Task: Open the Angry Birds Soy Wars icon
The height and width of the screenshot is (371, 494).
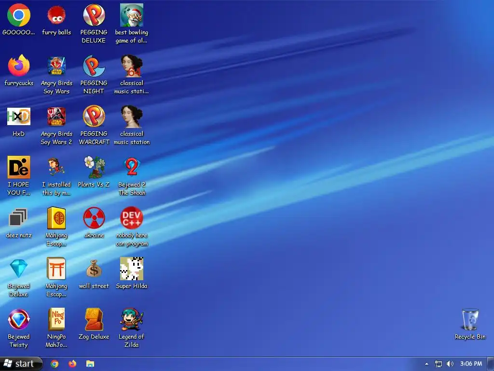Action: pyautogui.click(x=56, y=66)
